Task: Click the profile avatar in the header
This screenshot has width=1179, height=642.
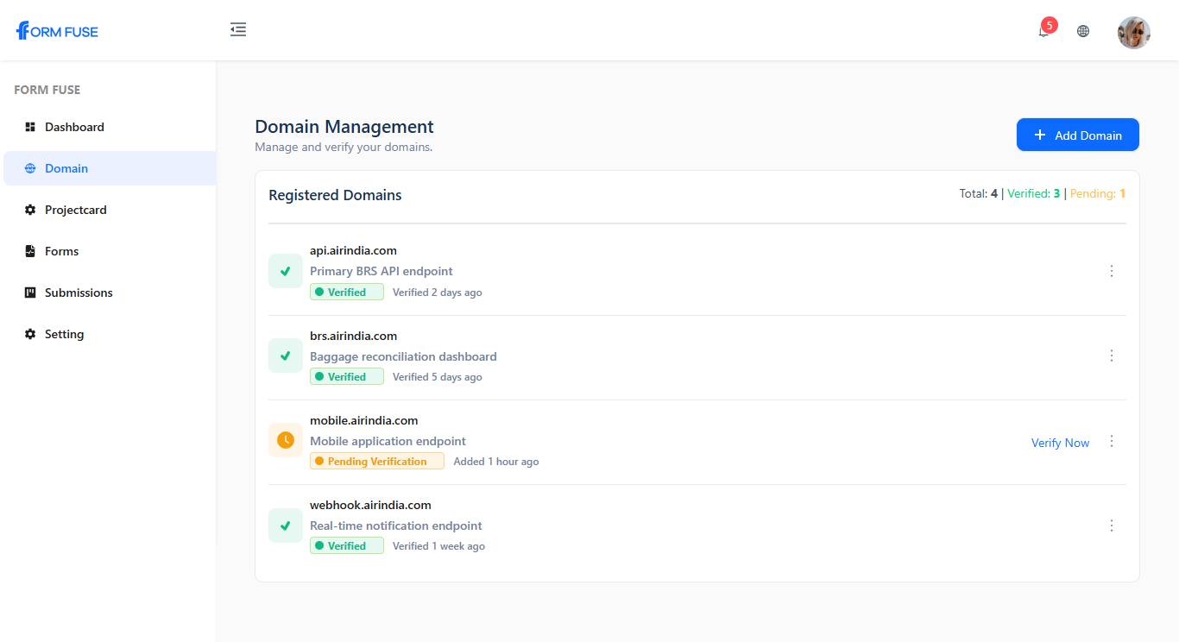Action: (1133, 32)
